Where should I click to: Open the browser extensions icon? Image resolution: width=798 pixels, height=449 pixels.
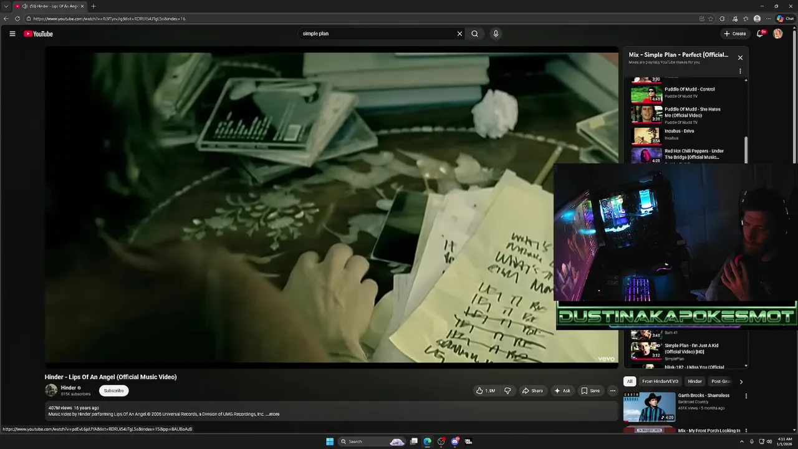[x=722, y=19]
